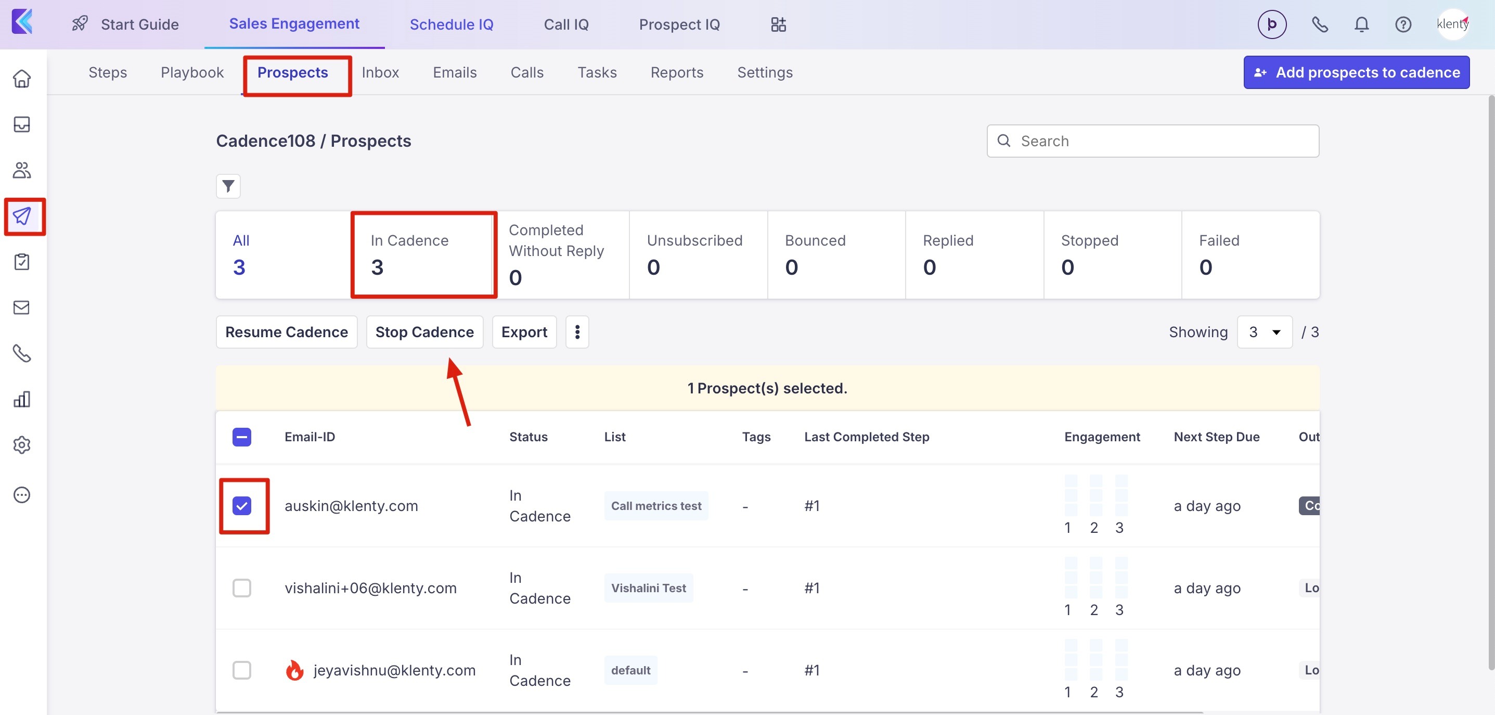Select the vishalini+06@klenty.com checkbox
The width and height of the screenshot is (1495, 715).
(x=241, y=588)
